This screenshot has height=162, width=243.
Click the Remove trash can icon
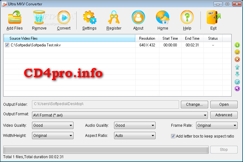[x=39, y=17]
